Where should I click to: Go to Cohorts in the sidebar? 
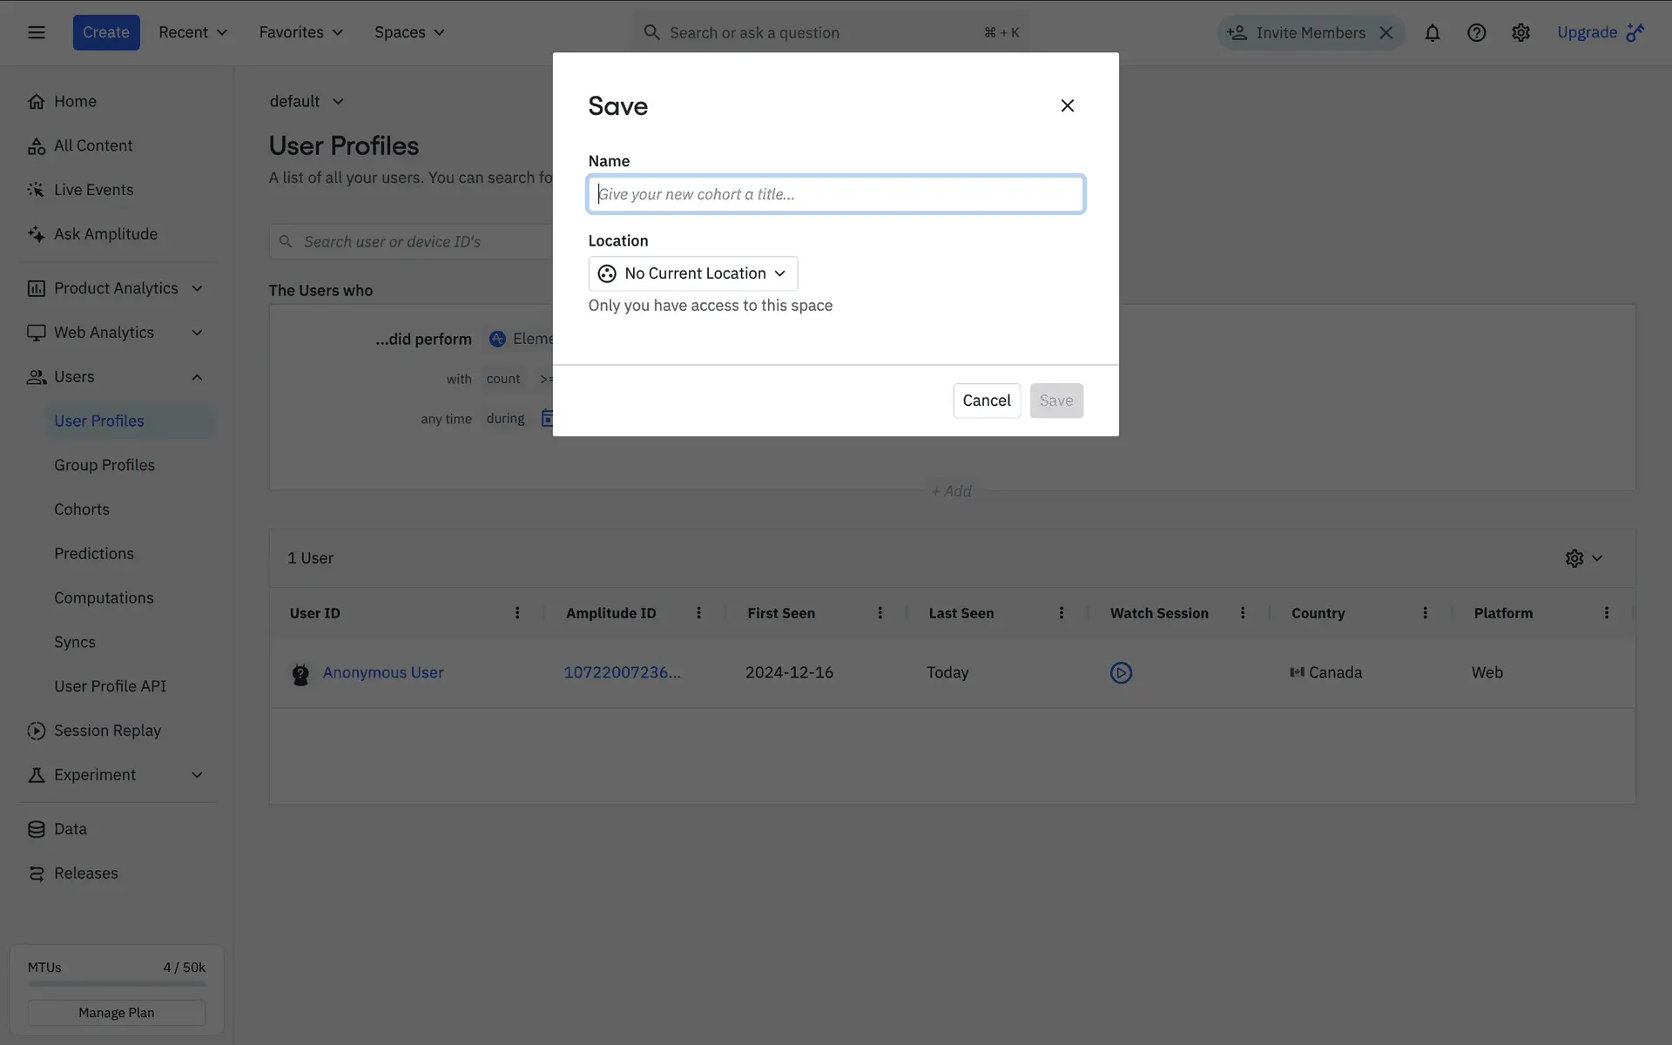click(x=82, y=509)
